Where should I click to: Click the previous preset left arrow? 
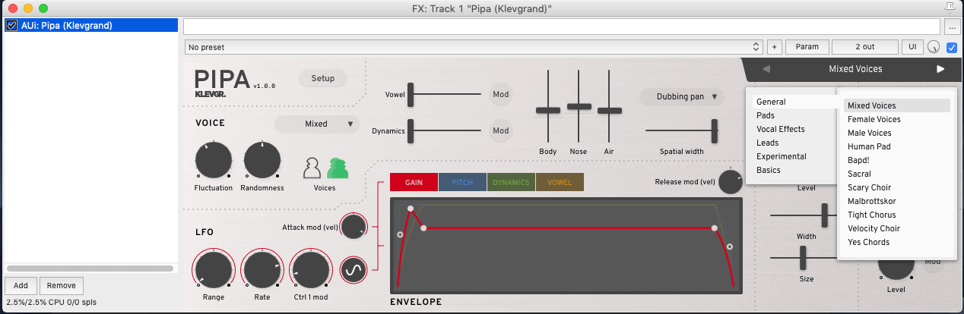766,69
